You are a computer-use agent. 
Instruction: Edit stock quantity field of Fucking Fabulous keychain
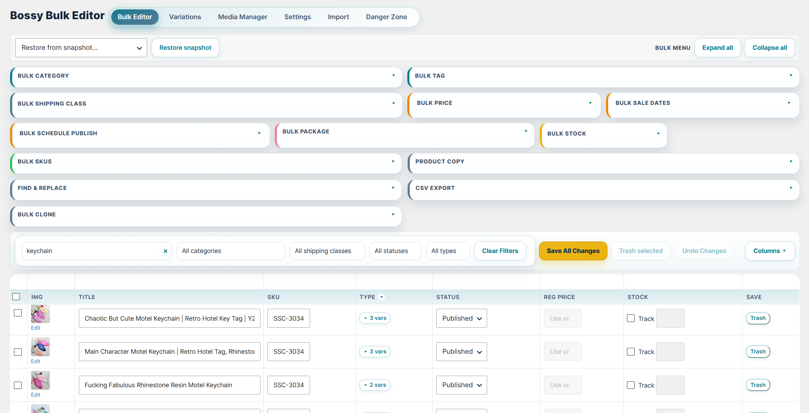tap(670, 385)
